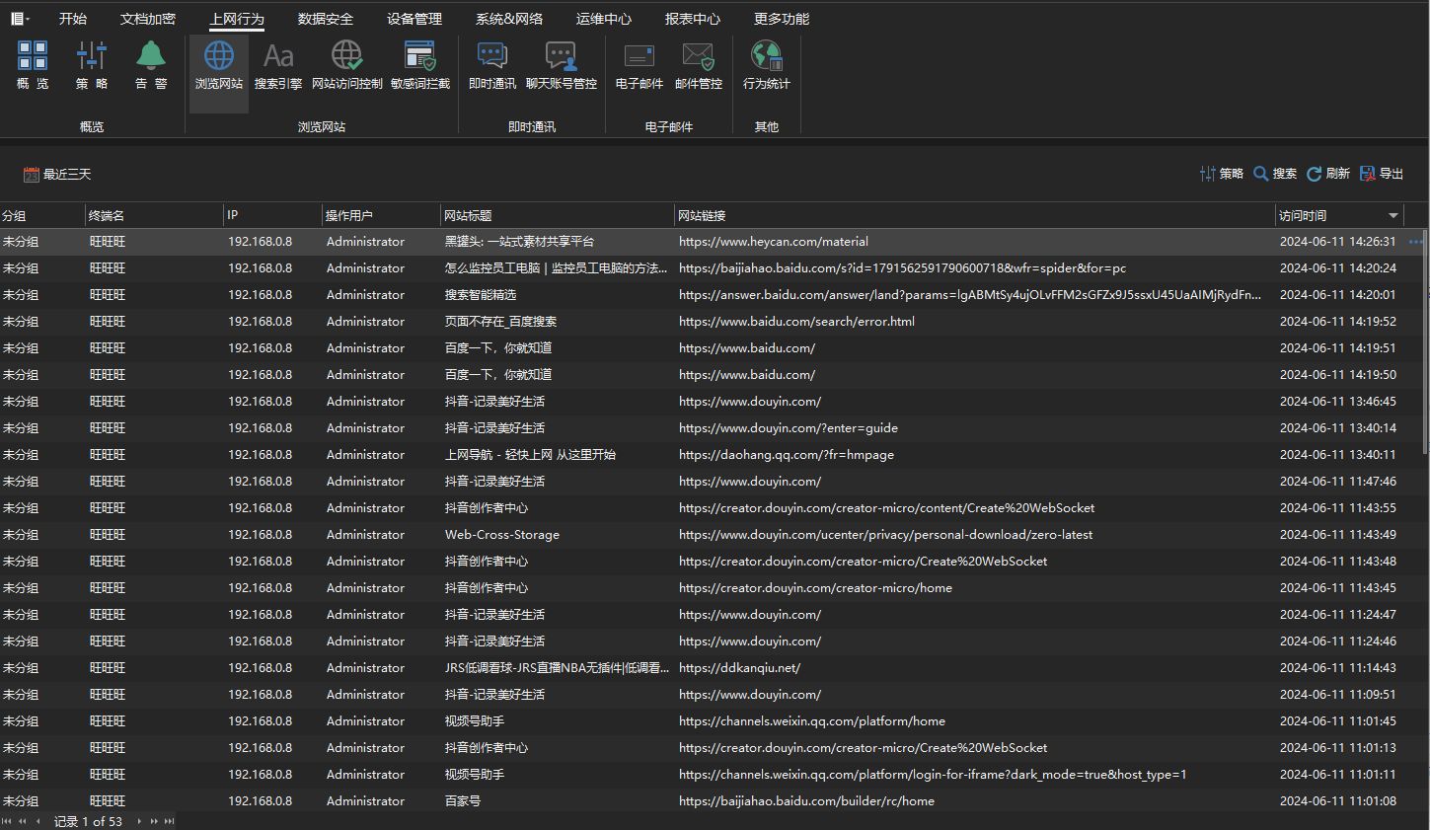Click the 最近三天 calendar date filter

point(57,175)
